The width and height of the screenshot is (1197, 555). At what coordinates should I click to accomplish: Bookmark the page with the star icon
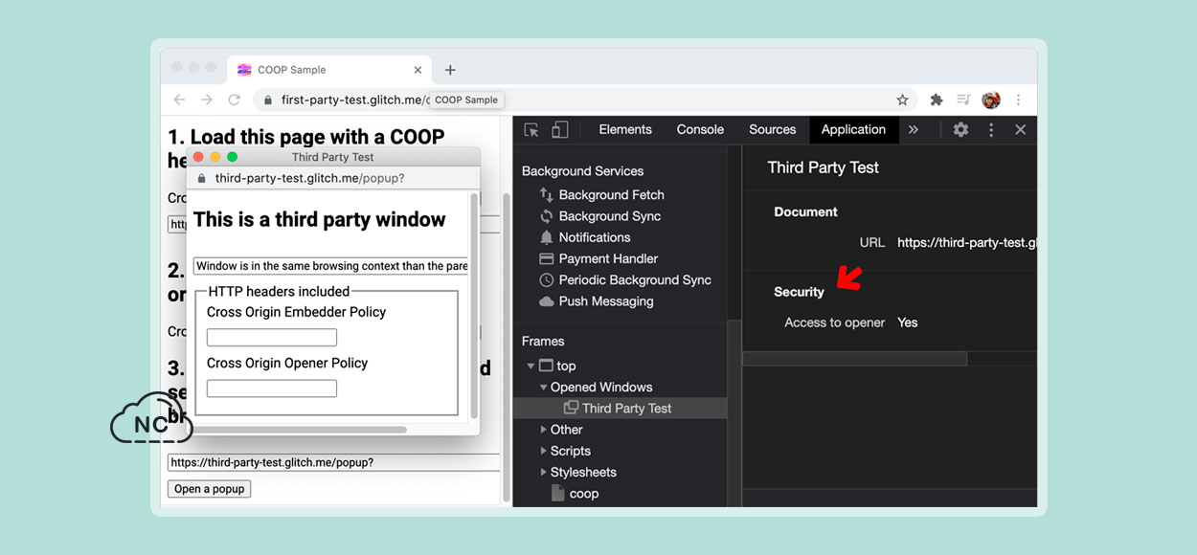(902, 100)
